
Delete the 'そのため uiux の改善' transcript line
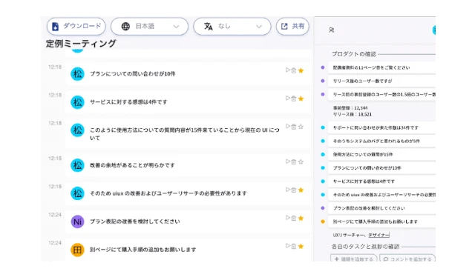[294, 190]
